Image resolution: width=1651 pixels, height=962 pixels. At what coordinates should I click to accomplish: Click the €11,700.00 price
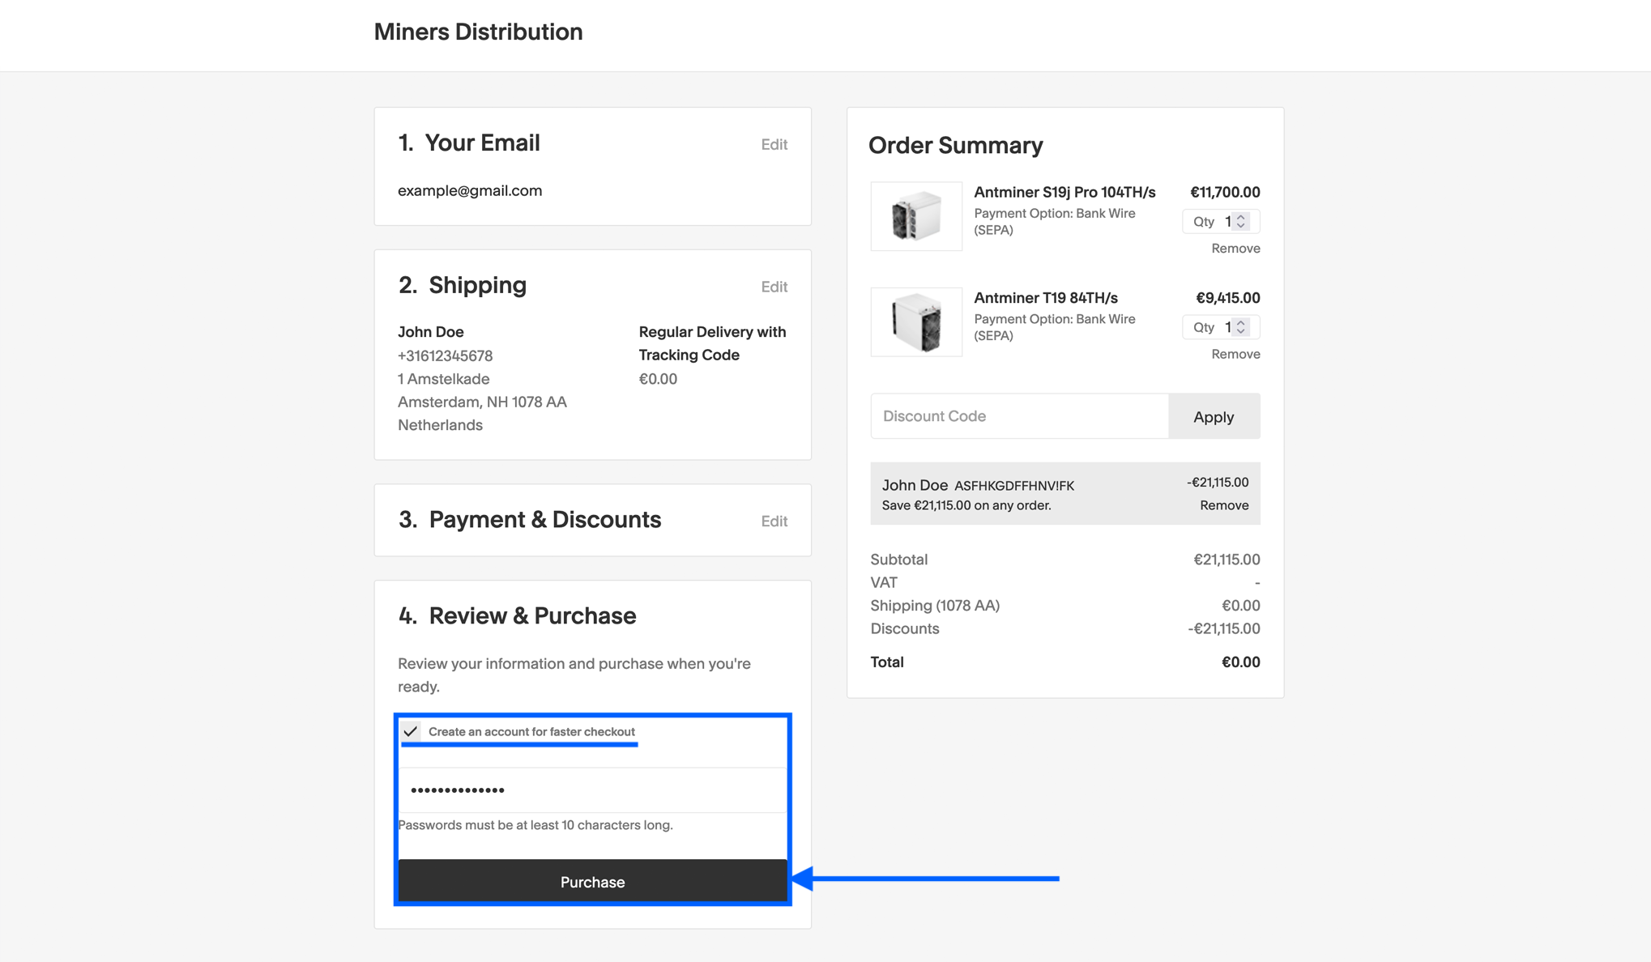1225,192
